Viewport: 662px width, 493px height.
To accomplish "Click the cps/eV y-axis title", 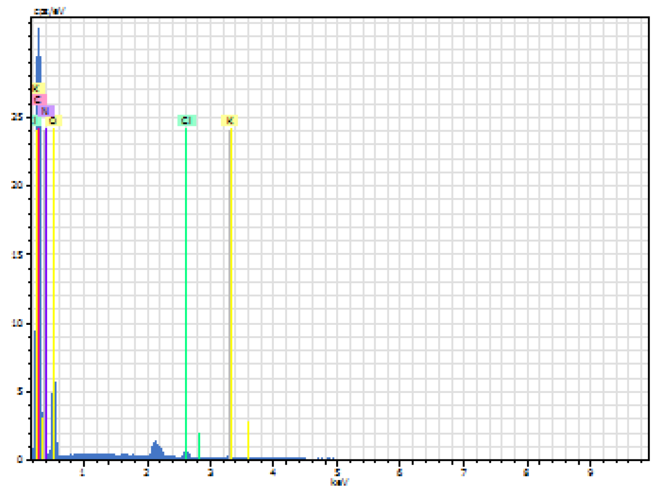I will coord(49,11).
